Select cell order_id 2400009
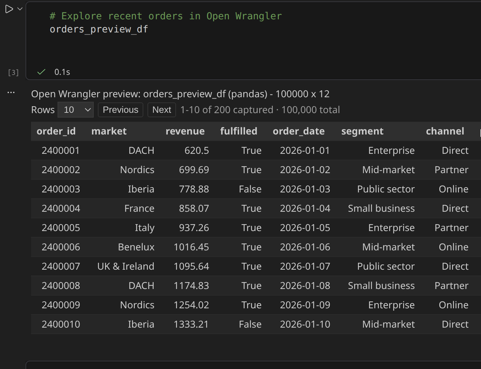Image resolution: width=481 pixels, height=369 pixels. pos(61,305)
